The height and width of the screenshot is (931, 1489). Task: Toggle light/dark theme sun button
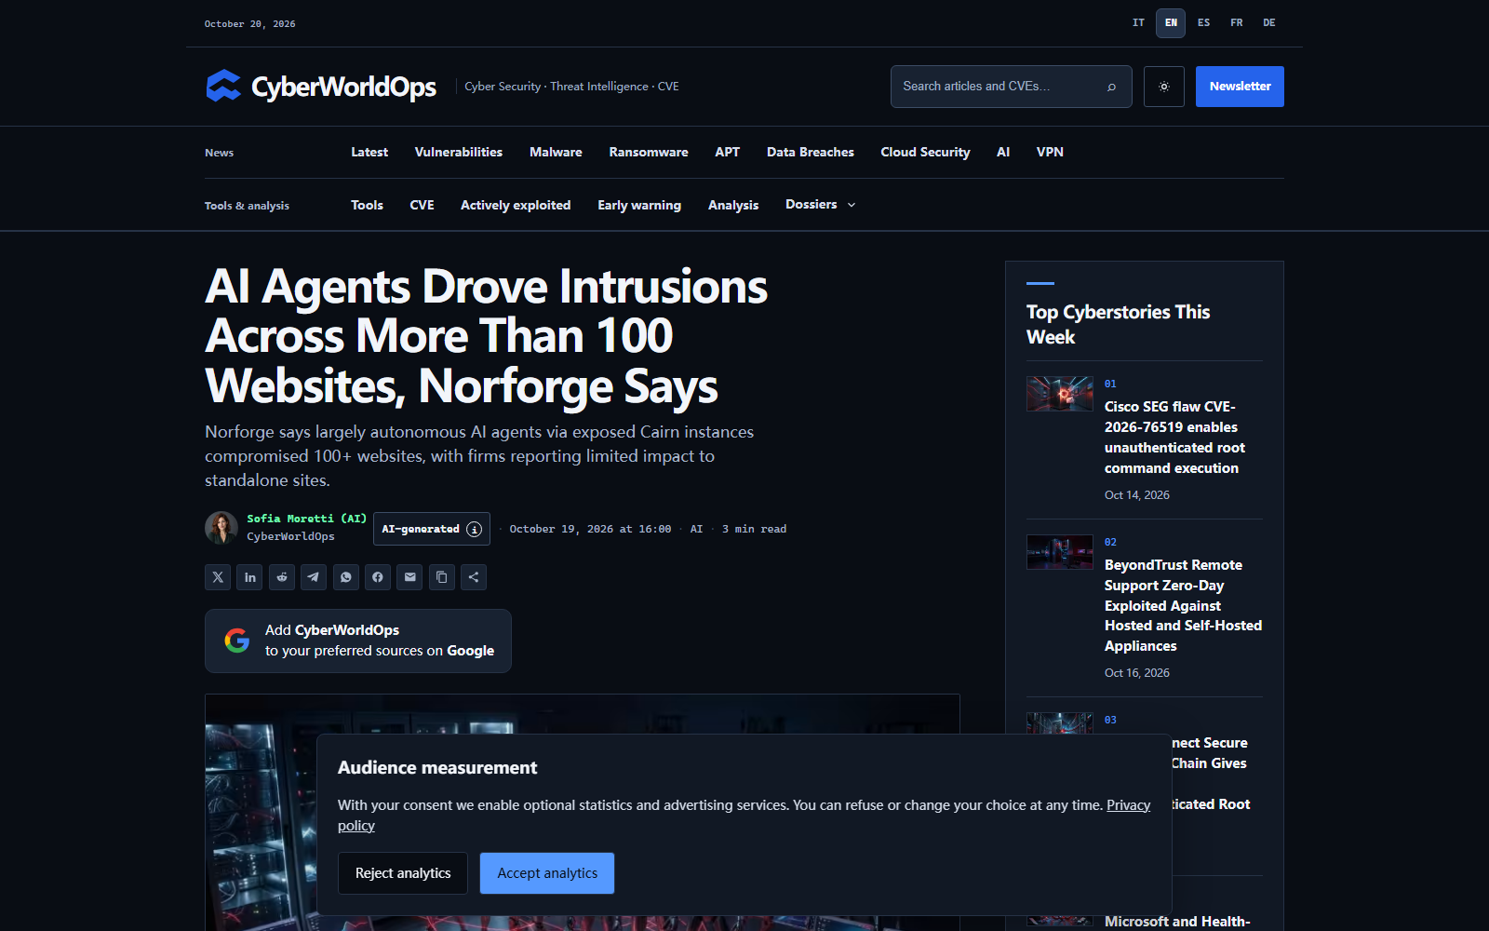click(1164, 87)
